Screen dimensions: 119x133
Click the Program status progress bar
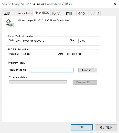38,82
